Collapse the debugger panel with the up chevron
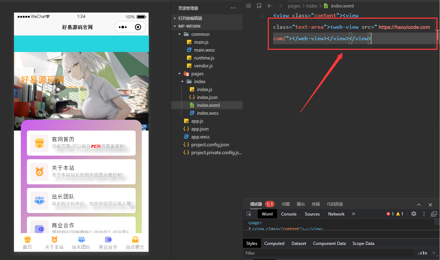The width and height of the screenshot is (440, 260). pos(419,204)
